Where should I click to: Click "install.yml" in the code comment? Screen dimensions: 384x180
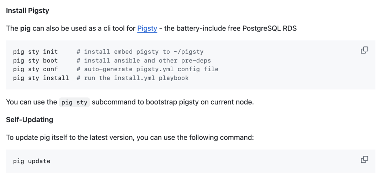(x=134, y=78)
